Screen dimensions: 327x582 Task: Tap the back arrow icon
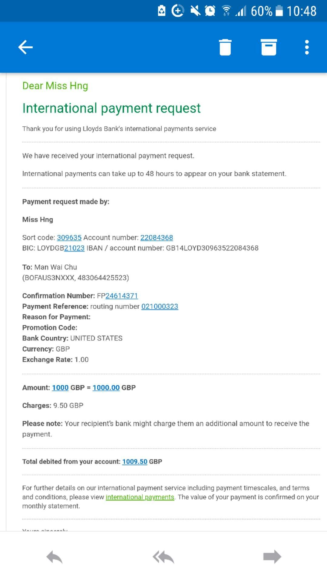coord(25,47)
